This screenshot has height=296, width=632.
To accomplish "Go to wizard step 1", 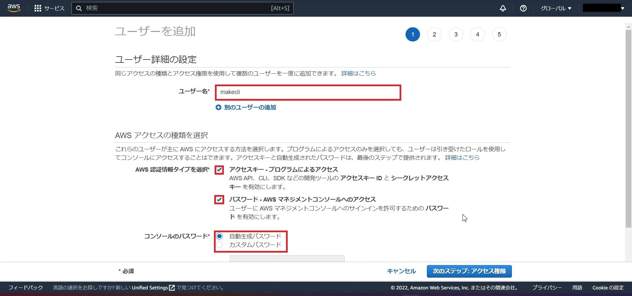I will pyautogui.click(x=413, y=35).
